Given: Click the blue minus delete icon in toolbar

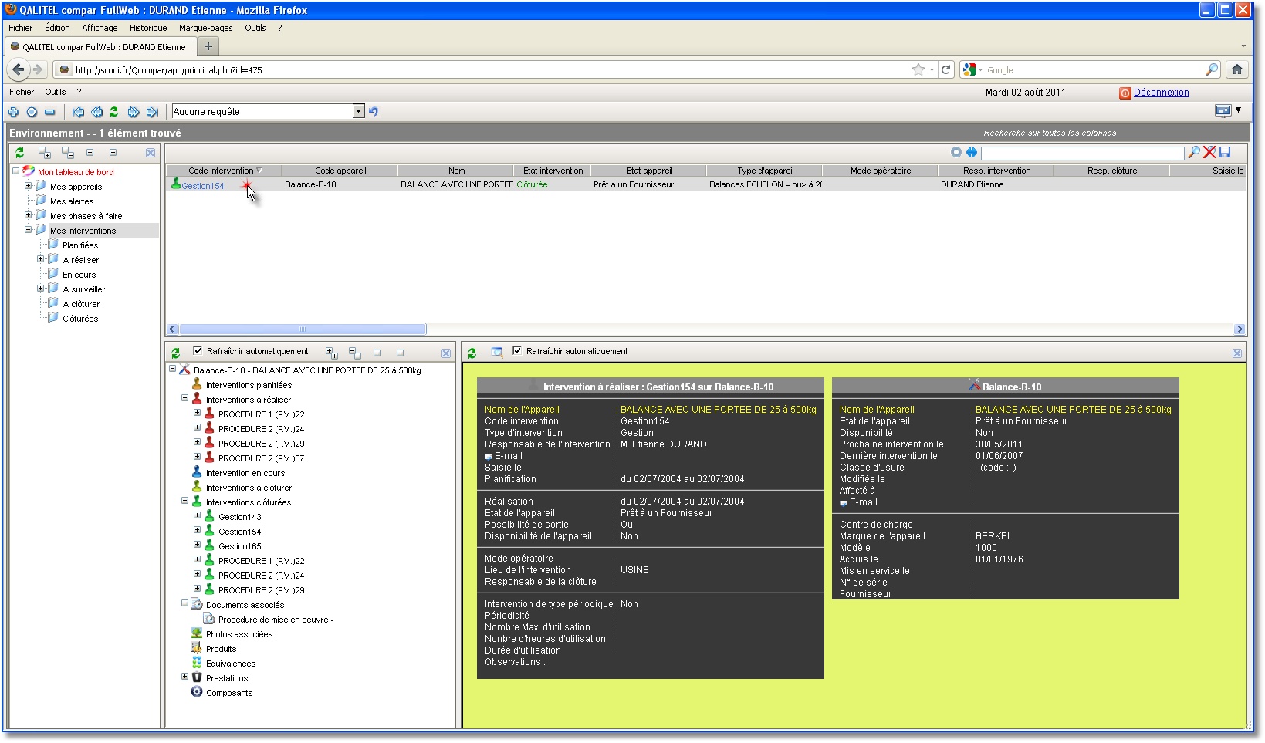Looking at the screenshot, I should tap(49, 112).
